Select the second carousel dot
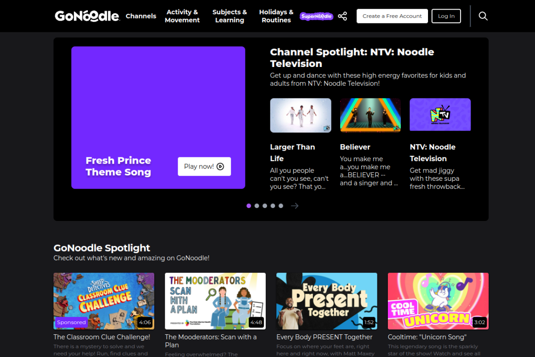The height and width of the screenshot is (357, 535). pos(257,206)
